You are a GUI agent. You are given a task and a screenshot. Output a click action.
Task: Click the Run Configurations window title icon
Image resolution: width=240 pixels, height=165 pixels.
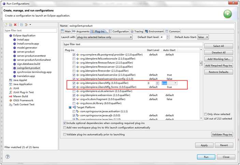4,3
